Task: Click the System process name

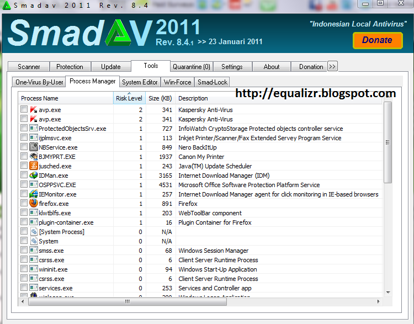Action: tap(49, 241)
